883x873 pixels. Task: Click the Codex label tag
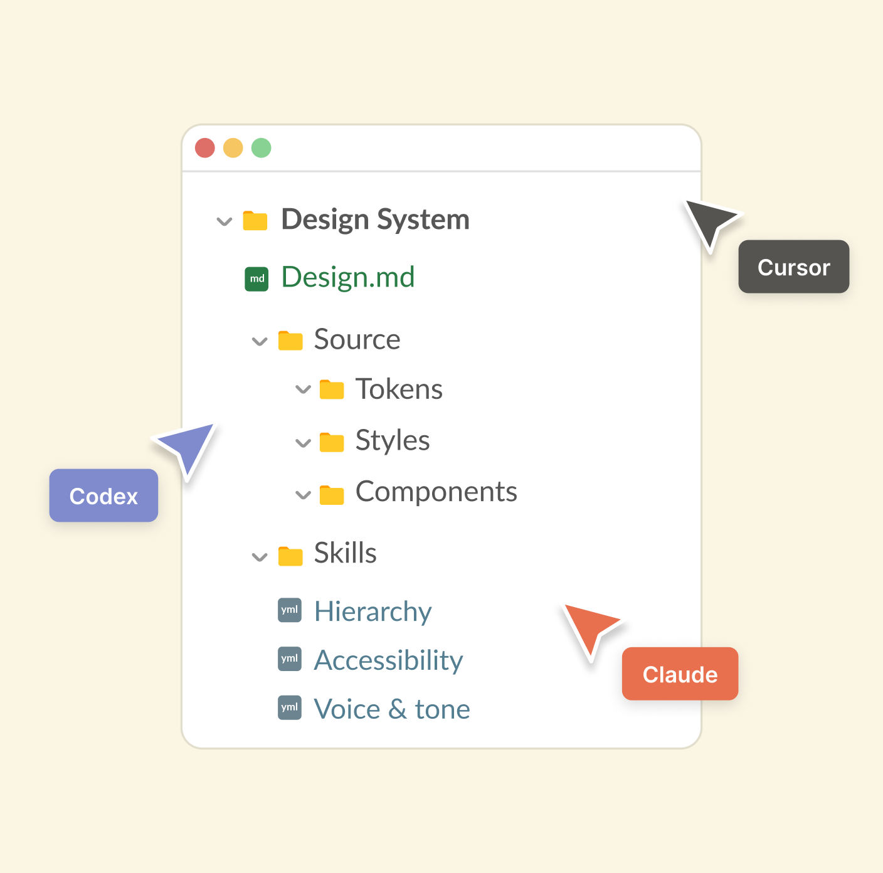(103, 495)
